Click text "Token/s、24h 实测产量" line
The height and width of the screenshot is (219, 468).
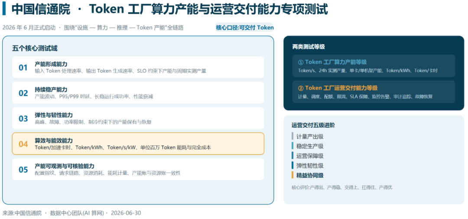368,71
